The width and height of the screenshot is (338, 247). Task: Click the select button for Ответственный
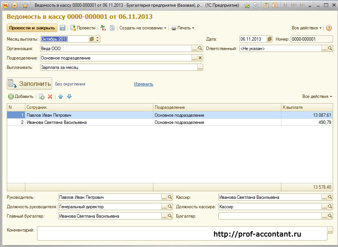point(324,49)
